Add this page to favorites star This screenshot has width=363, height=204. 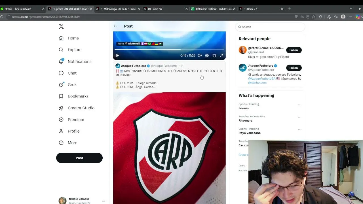point(313,17)
